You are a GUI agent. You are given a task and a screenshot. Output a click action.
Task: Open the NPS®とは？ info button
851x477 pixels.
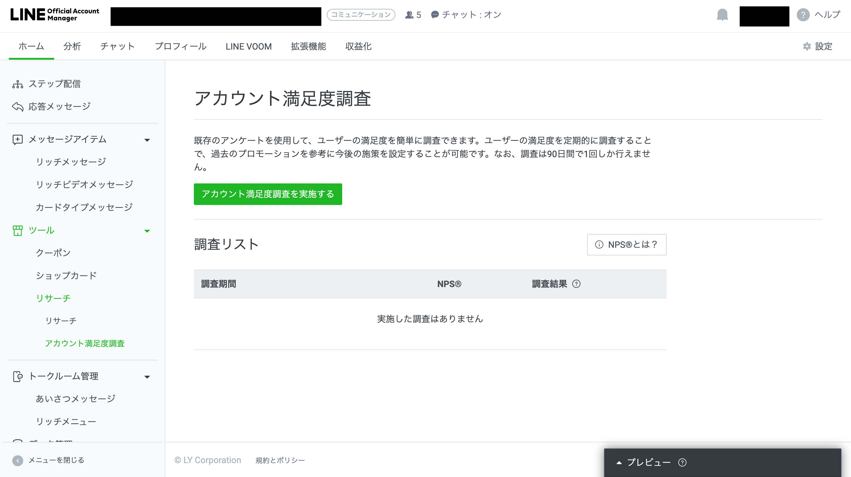pyautogui.click(x=626, y=245)
